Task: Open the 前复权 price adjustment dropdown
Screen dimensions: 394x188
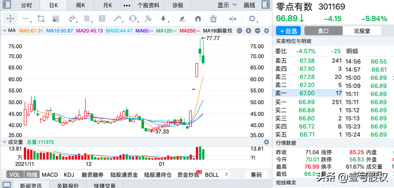Action: tap(225, 31)
